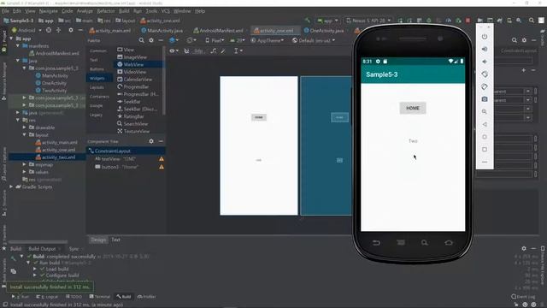Click the emulator overview square icon
Image resolution: width=547 pixels, height=308 pixels.
pyautogui.click(x=485, y=150)
